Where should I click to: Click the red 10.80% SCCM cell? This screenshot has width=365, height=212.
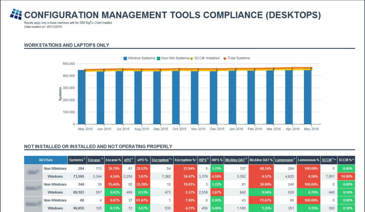click(346, 176)
